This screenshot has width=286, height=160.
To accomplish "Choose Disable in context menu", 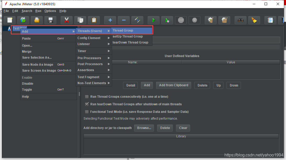I will point(48,84).
